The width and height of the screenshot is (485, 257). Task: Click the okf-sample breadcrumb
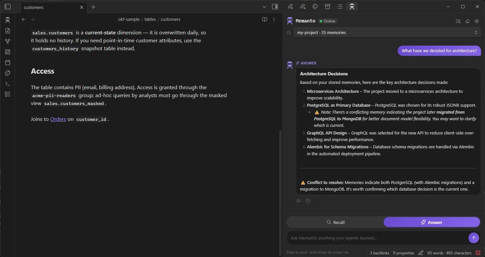click(x=129, y=19)
